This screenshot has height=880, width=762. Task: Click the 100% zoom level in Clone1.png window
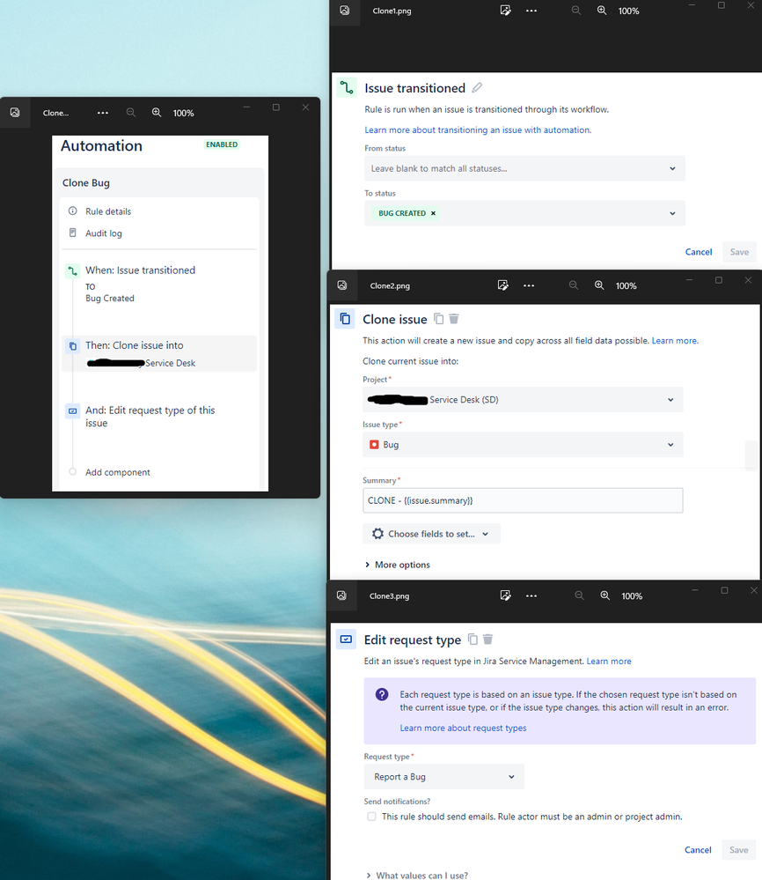[628, 11]
